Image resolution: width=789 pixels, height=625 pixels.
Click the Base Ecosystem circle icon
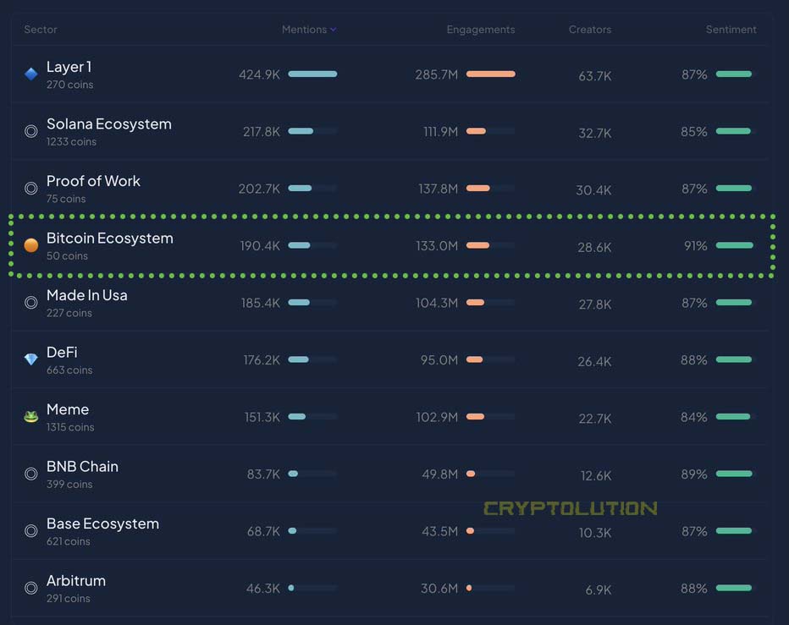[31, 530]
